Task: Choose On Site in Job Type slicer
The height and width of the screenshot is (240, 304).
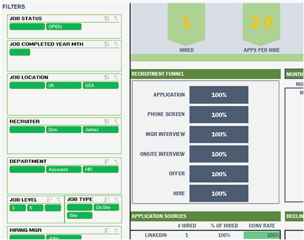Action: pyautogui.click(x=106, y=207)
